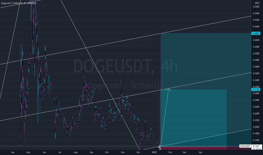
Task: Click the 0.5000 price axis label
Action: [256, 27]
